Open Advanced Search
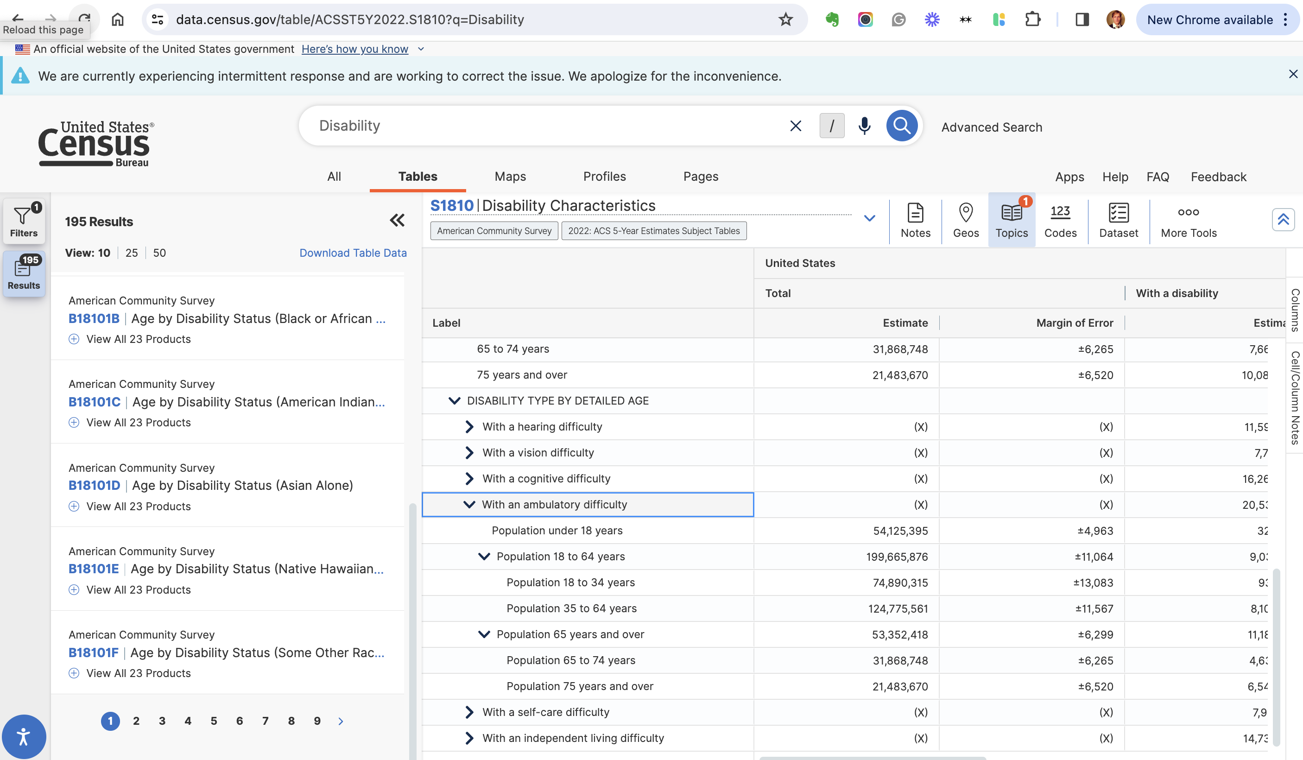 click(991, 127)
